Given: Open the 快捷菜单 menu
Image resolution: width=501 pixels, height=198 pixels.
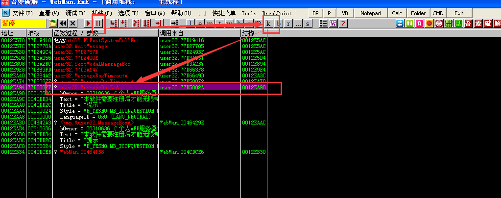Looking at the screenshot, I should tap(224, 13).
